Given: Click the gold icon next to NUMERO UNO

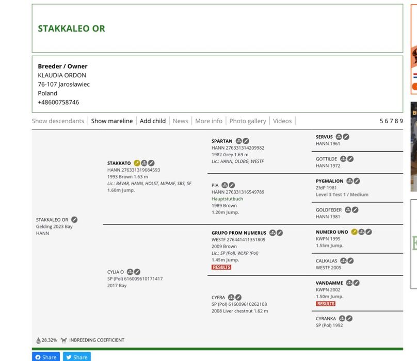Looking at the screenshot, I should (x=354, y=232).
